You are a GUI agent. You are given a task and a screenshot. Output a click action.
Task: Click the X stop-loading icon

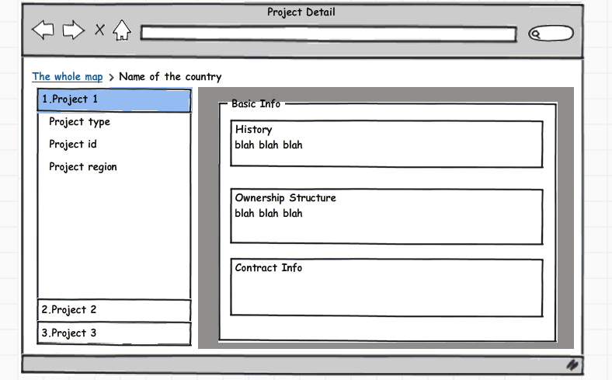(100, 30)
